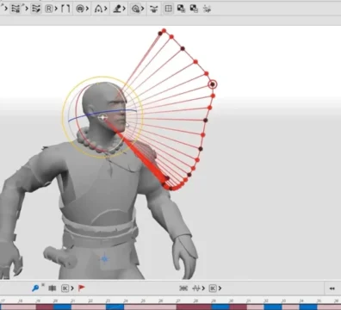Expand options arrow next to clock-ring icon

(142, 9)
